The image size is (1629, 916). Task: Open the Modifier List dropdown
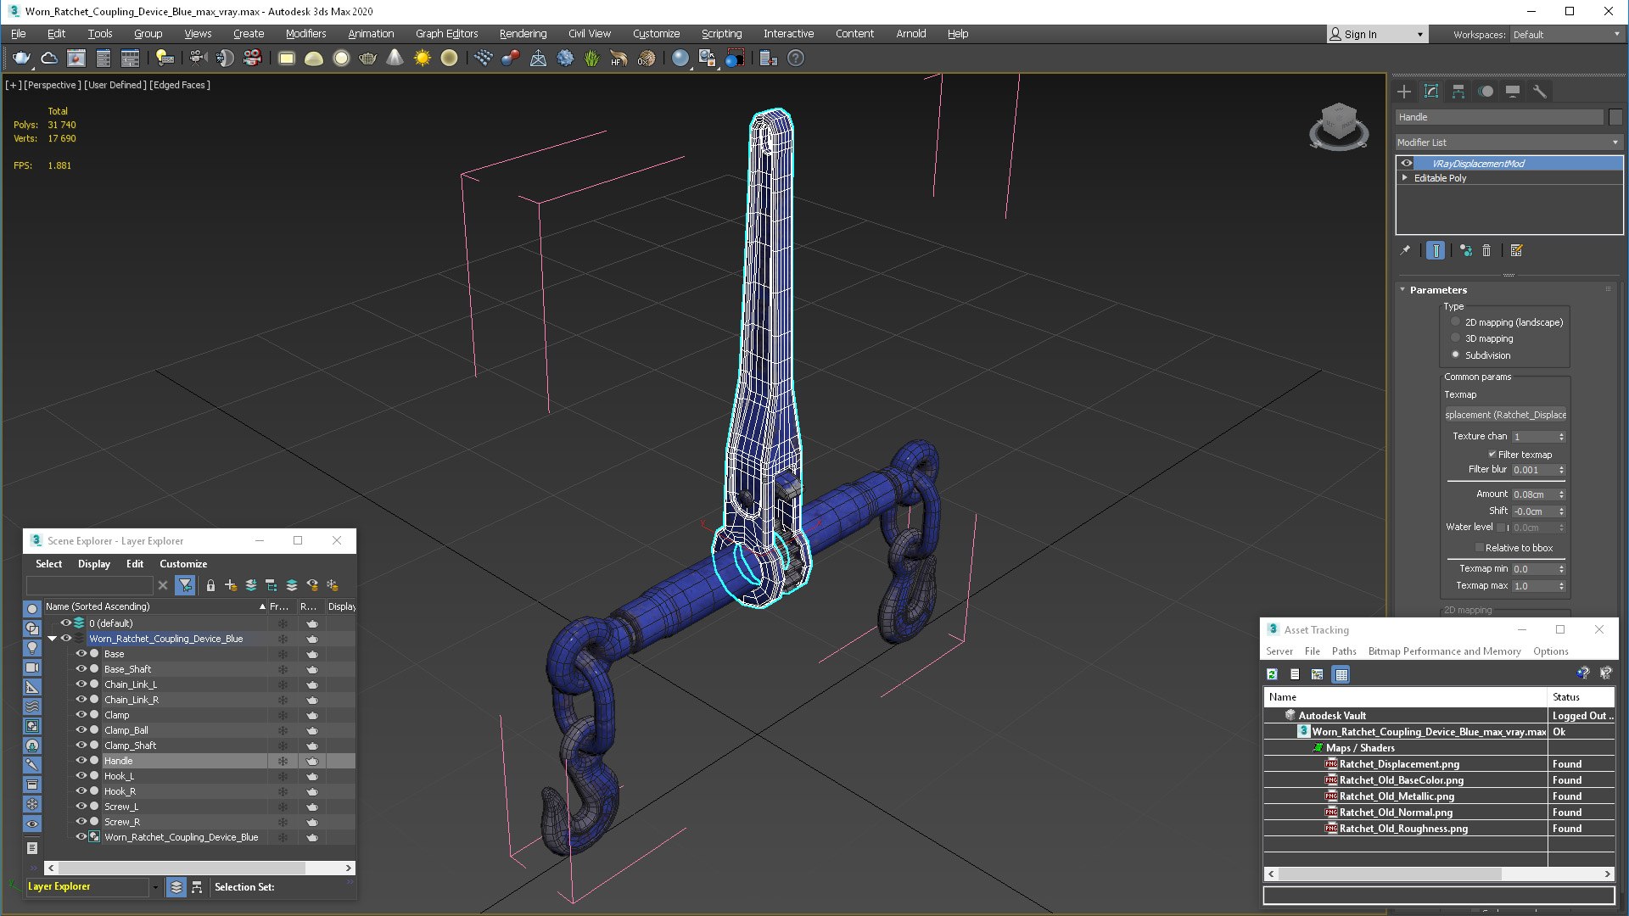click(1508, 142)
